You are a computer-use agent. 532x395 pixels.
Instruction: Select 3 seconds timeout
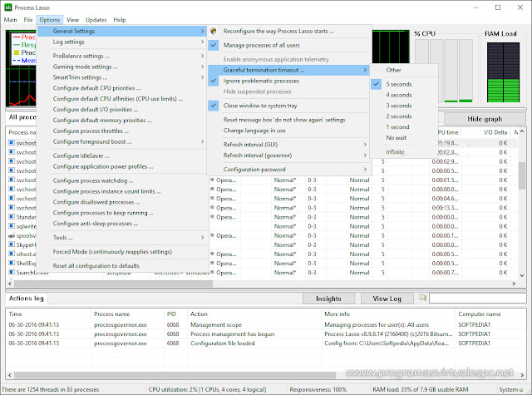click(402, 106)
